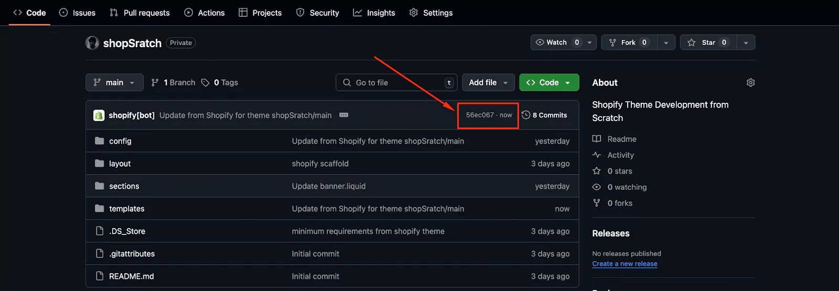This screenshot has height=291, width=839.
Task: Open the sections folder
Action: pyautogui.click(x=124, y=186)
